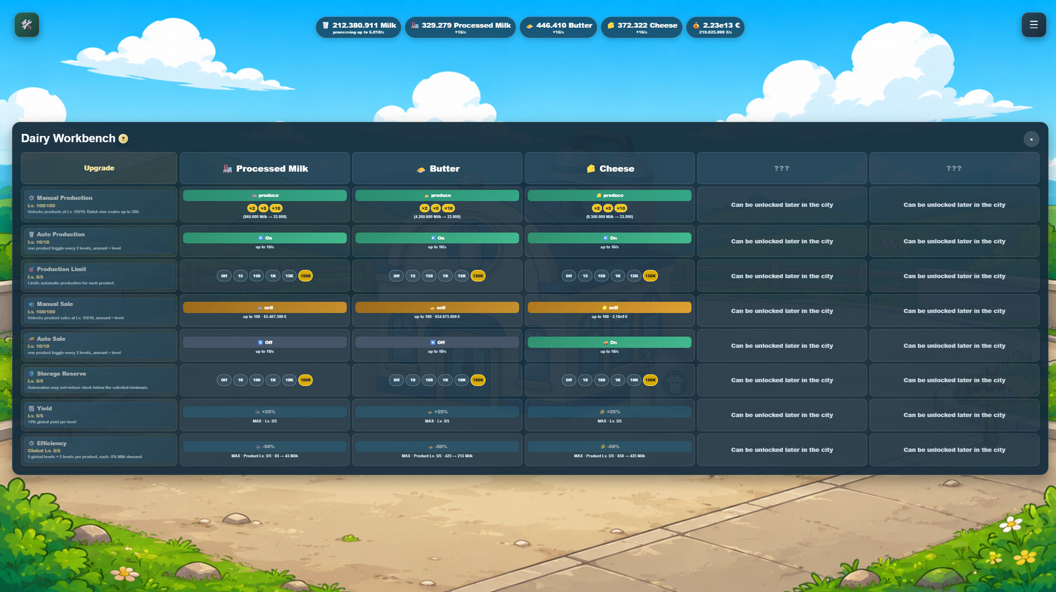Select x10 multiplier for Cheese production

click(x=621, y=208)
